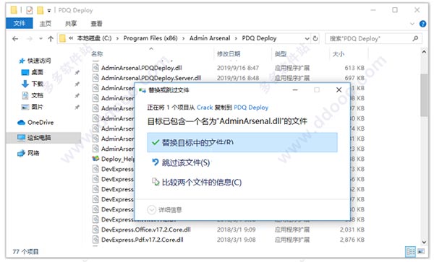The width and height of the screenshot is (434, 262).
Task: Open the Help question mark icon
Action: point(422,24)
